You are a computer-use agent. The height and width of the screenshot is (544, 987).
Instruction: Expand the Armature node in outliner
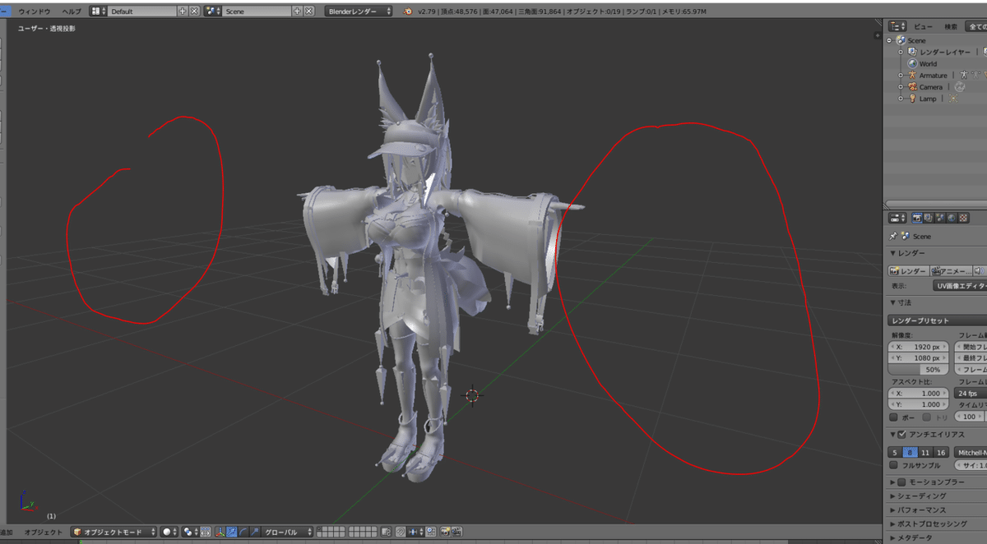(901, 75)
